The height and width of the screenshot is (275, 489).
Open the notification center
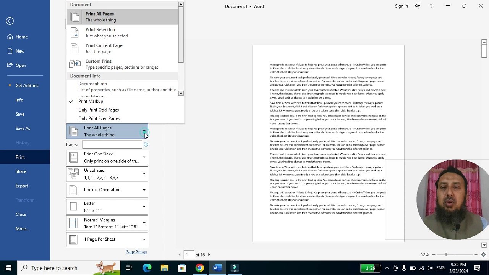[477, 268]
